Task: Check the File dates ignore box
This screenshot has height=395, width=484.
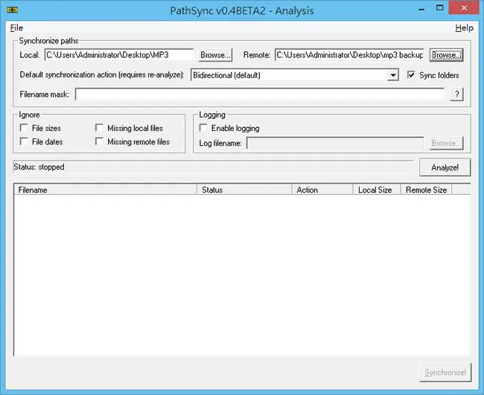Action: click(24, 141)
